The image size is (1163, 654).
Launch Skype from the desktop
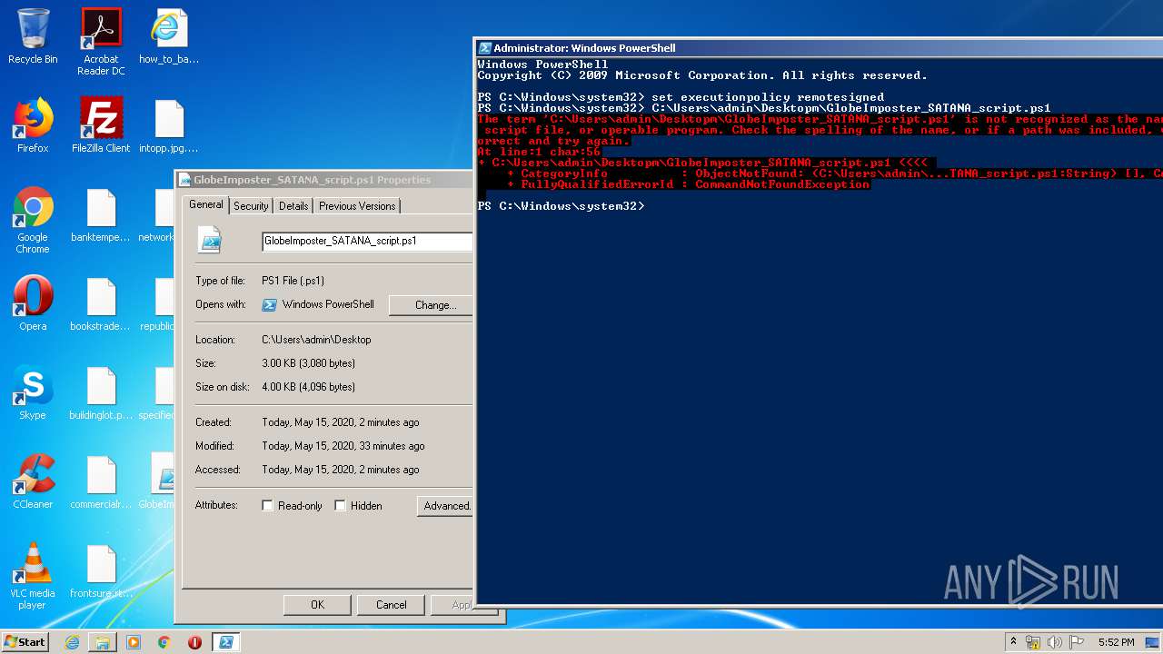[33, 392]
